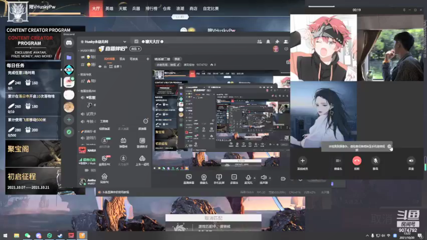Open 天赋 tab in game menu
Image resolution: width=427 pixels, height=240 pixels.
[x=123, y=9]
